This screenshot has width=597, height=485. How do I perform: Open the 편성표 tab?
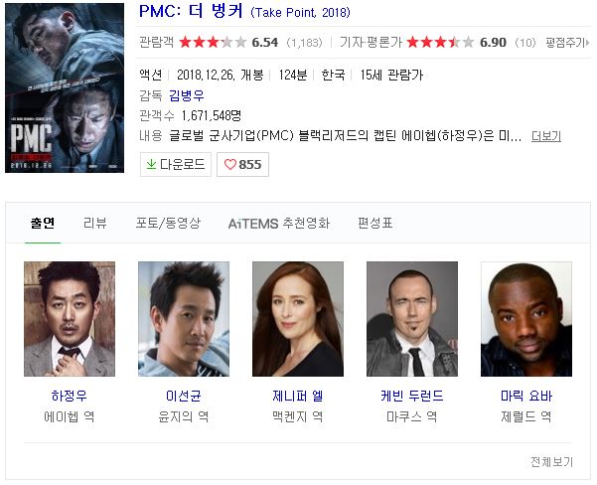click(x=375, y=223)
